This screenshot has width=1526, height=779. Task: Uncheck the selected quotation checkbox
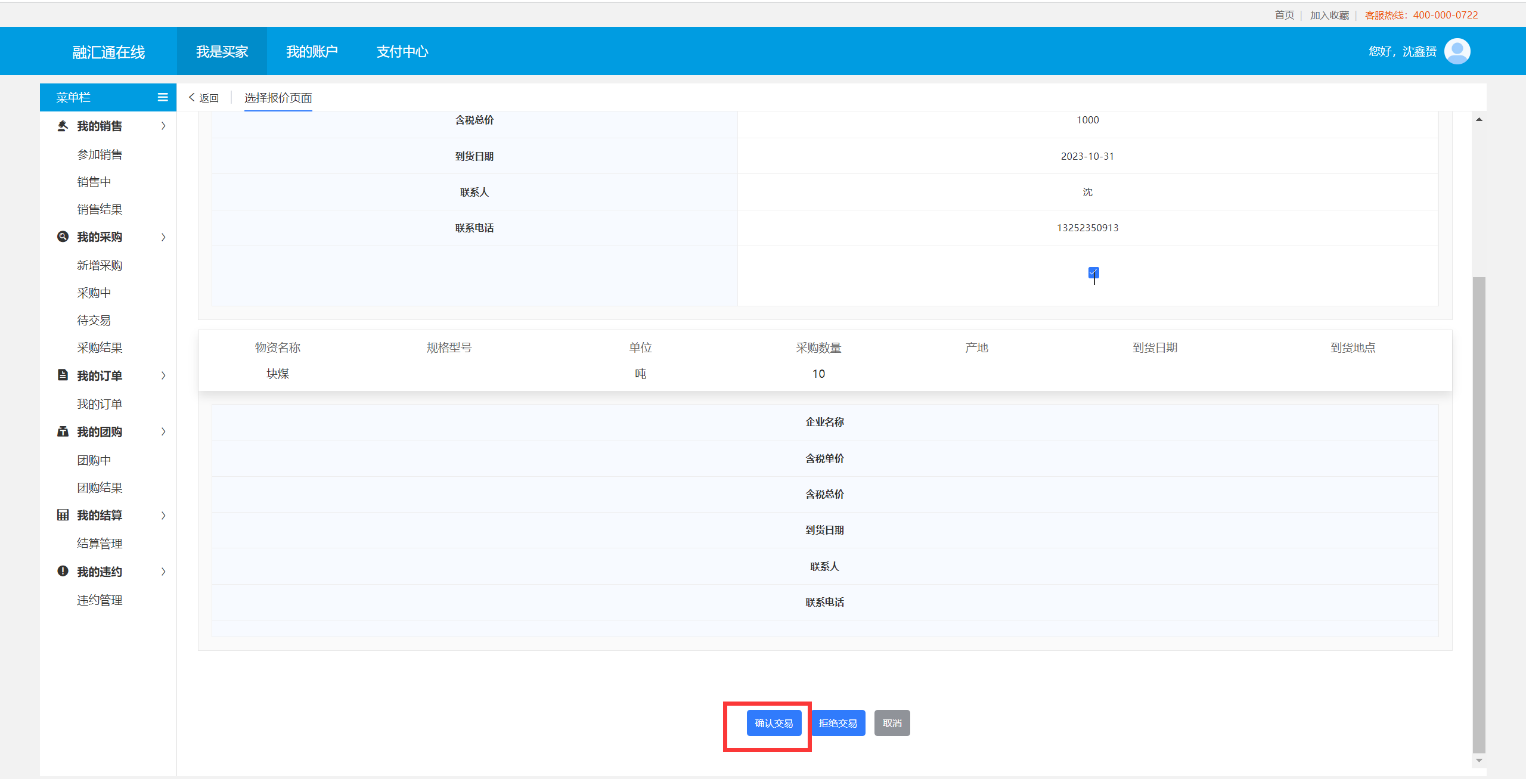pyautogui.click(x=1093, y=272)
